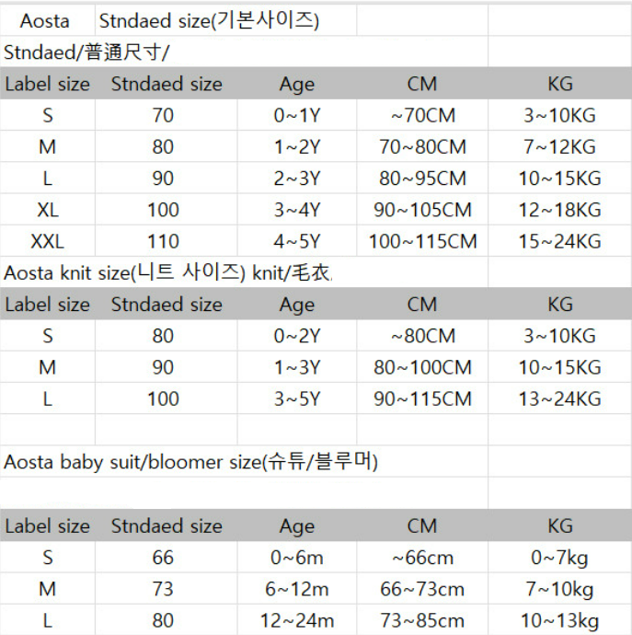Viewport: 632px width, 635px height.
Task: Select the 4~5Y age cell
Action: 297,242
